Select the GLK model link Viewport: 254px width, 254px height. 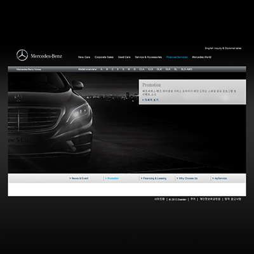point(159,69)
